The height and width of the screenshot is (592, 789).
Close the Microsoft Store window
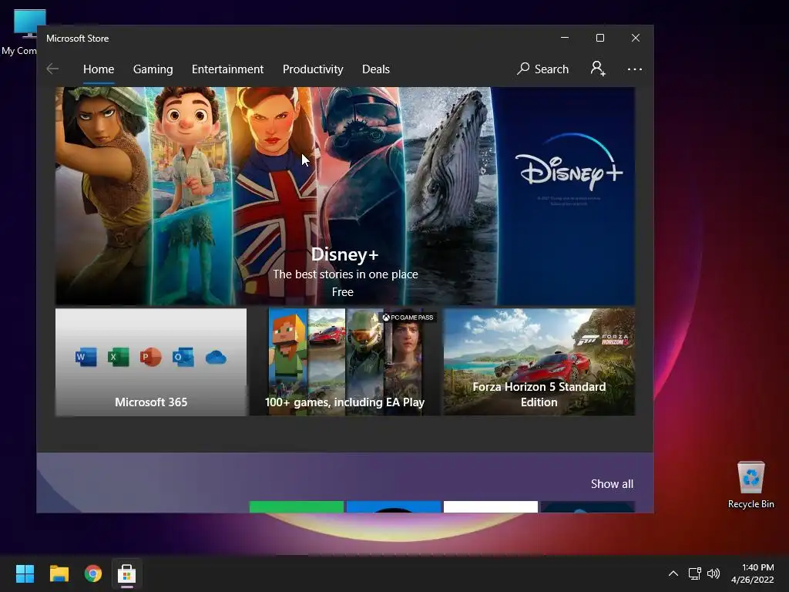point(636,38)
